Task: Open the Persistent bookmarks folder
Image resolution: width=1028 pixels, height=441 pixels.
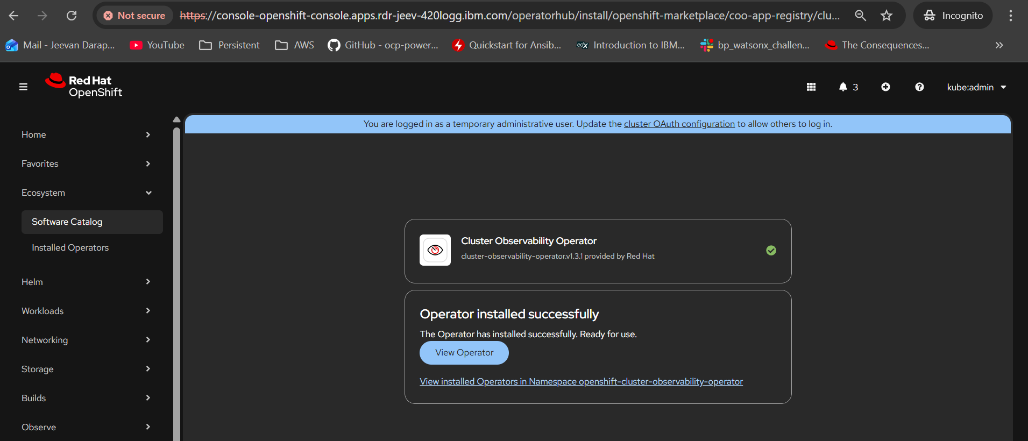Action: [x=229, y=45]
